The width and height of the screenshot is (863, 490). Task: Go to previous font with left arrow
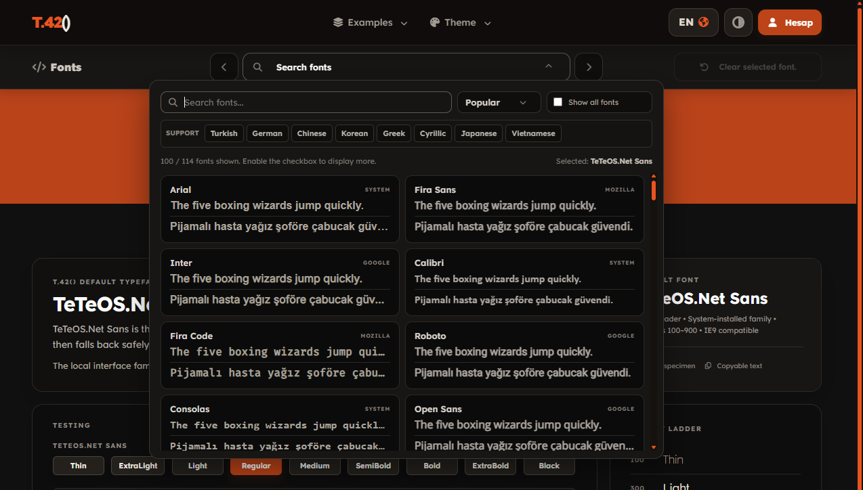point(224,67)
